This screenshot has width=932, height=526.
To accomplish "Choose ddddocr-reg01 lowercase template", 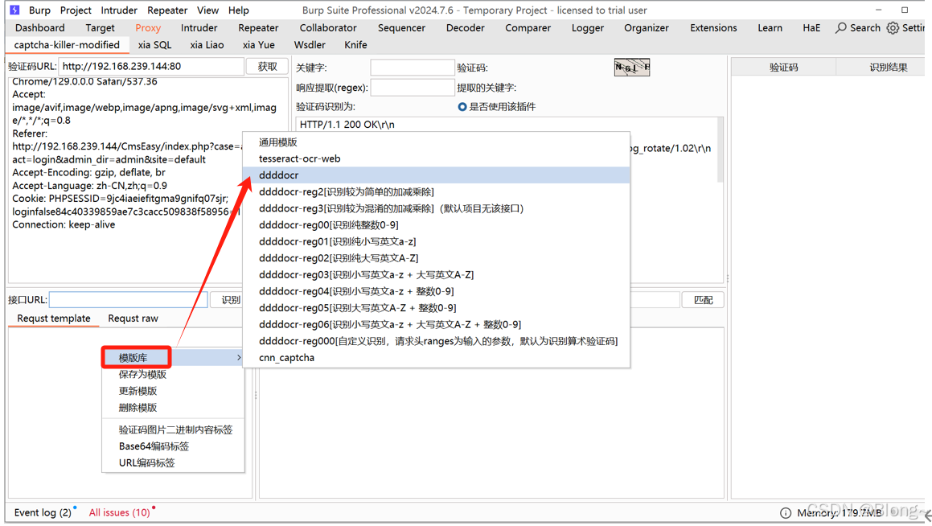I will coord(437,242).
